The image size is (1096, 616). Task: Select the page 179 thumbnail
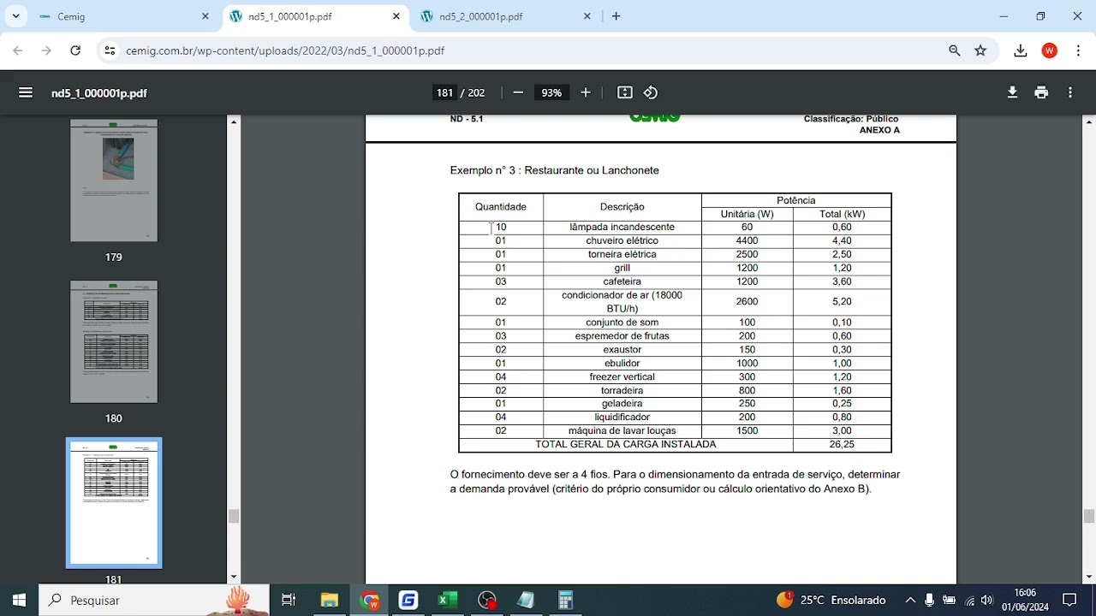[114, 181]
